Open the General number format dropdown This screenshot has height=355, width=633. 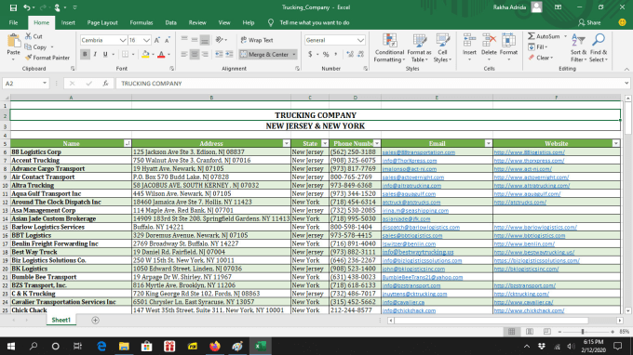(360, 40)
